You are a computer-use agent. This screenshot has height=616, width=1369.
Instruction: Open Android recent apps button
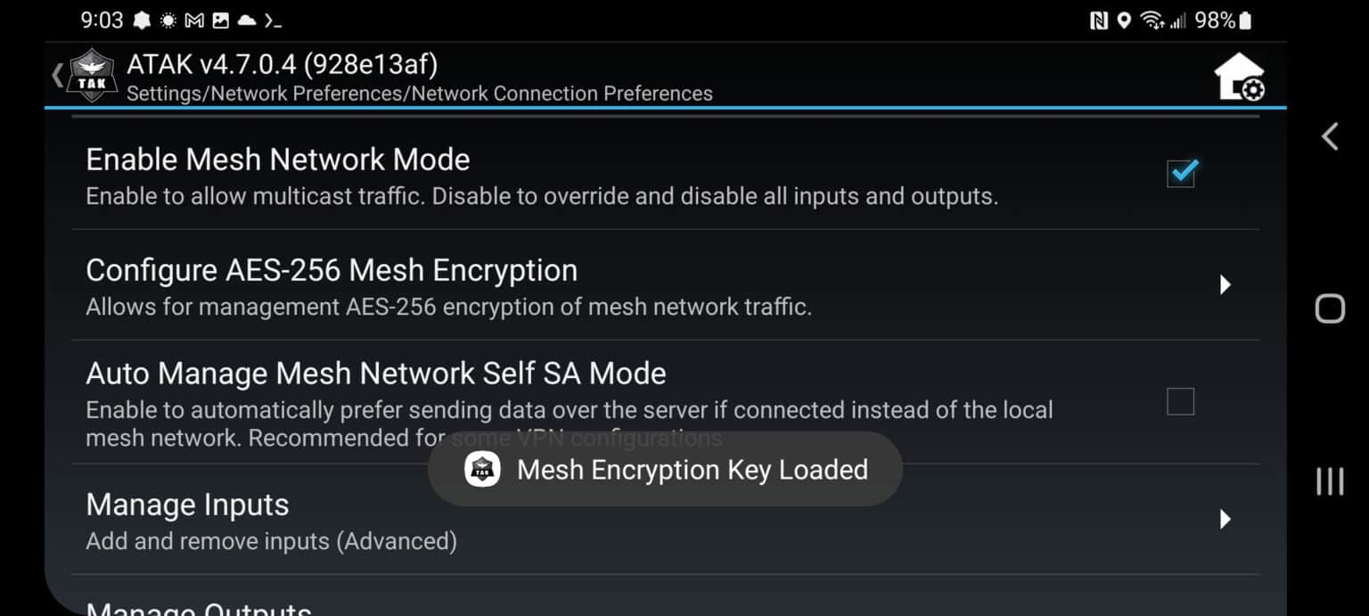[1329, 481]
